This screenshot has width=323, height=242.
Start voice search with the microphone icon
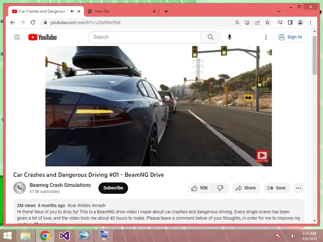pyautogui.click(x=230, y=37)
